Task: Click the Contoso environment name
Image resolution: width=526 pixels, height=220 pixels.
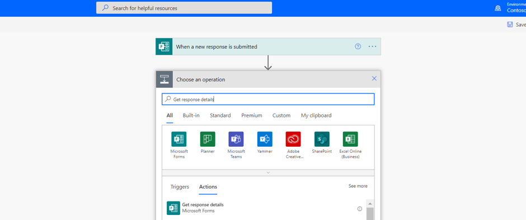Action: pyautogui.click(x=516, y=11)
